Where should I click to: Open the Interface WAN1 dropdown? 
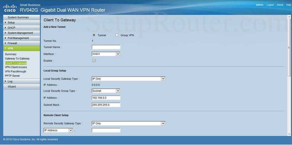pyautogui.click(x=106, y=54)
